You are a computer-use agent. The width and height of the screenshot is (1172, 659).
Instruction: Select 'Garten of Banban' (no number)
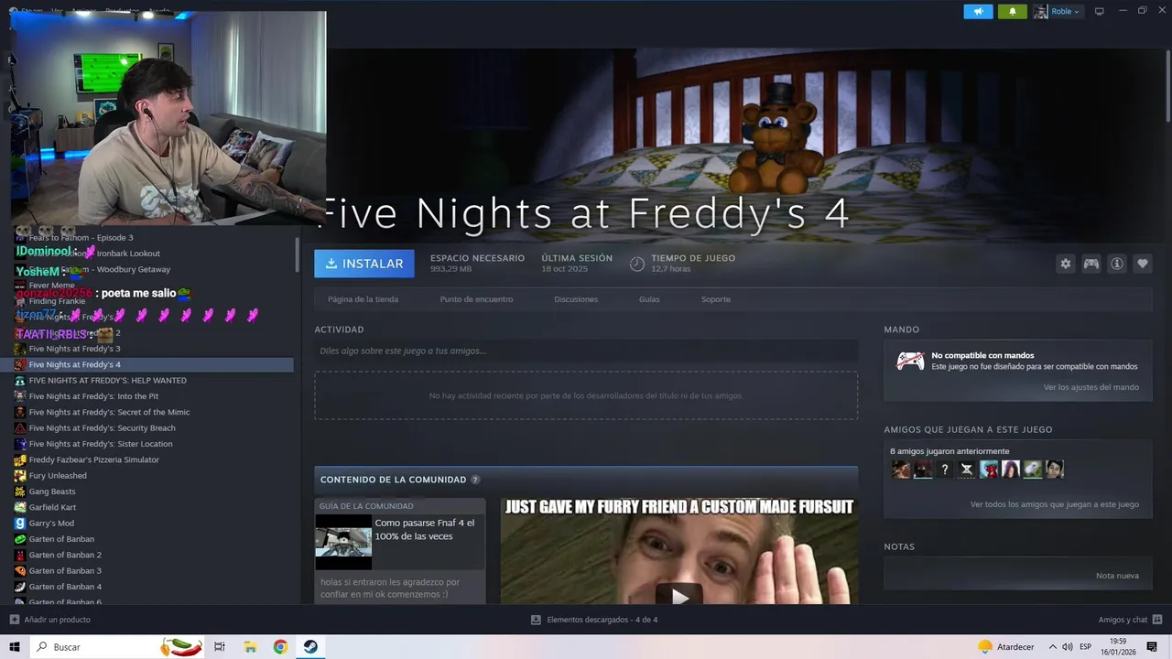(61, 539)
